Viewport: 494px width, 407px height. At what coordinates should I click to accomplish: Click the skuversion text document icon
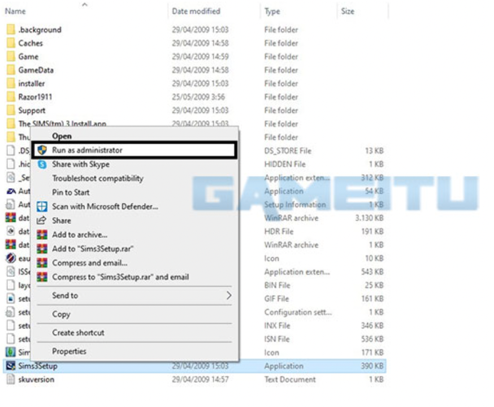pyautogui.click(x=11, y=379)
